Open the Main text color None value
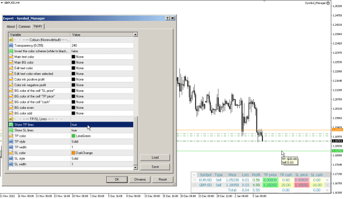The height and width of the screenshot is (199, 344). 102,57
